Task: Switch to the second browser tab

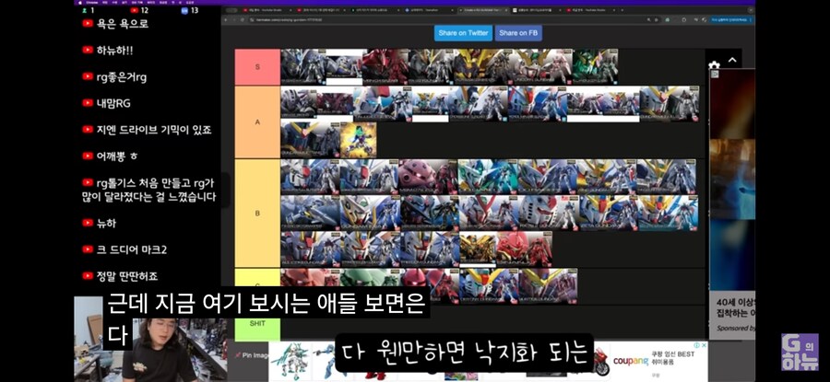Action: [322, 10]
